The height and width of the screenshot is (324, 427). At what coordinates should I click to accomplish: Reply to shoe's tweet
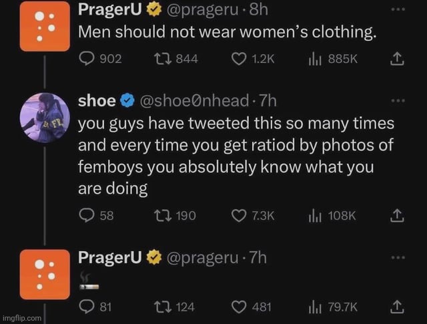(x=86, y=216)
